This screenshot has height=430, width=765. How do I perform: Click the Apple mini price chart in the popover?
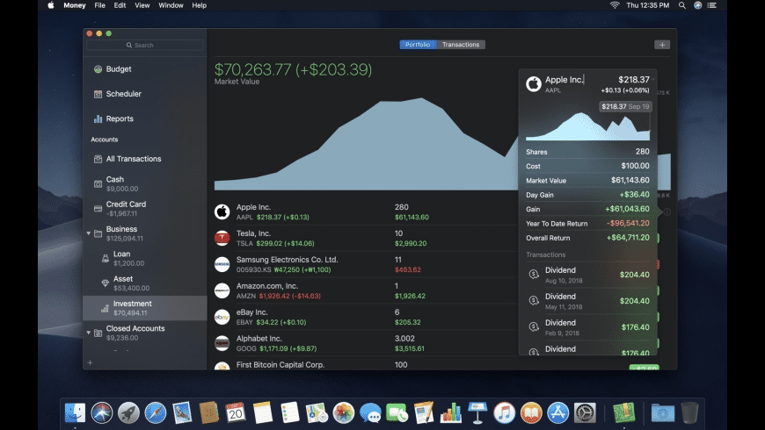click(x=588, y=125)
